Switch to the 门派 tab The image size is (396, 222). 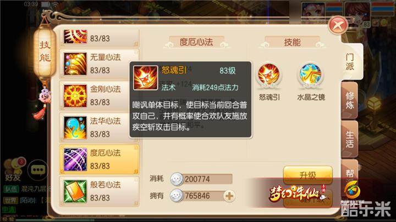[x=350, y=62]
